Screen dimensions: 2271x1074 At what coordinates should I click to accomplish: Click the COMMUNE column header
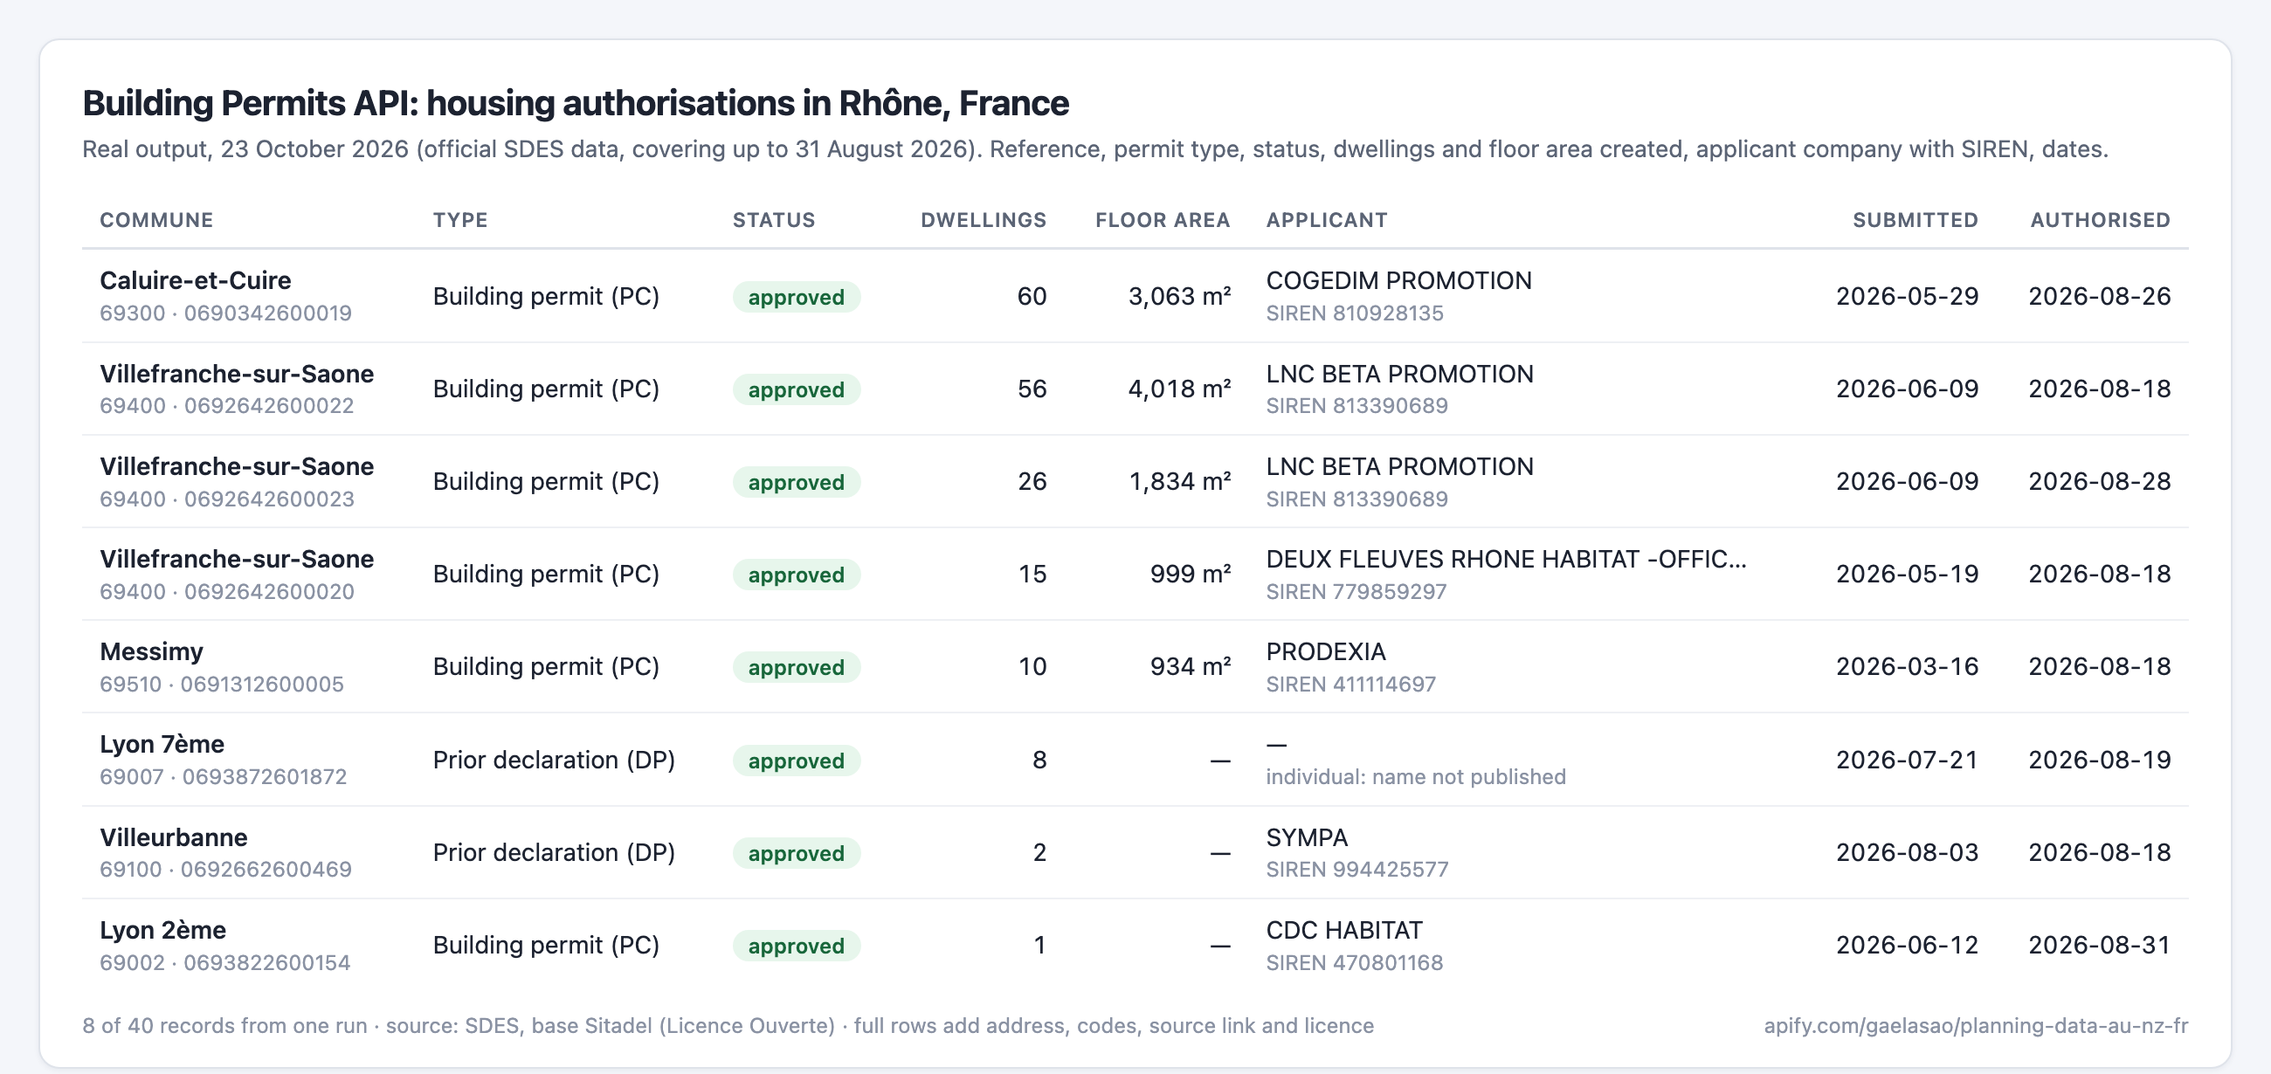(x=156, y=220)
